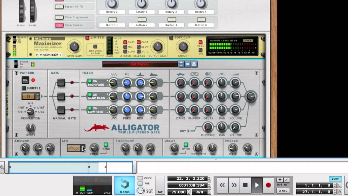This screenshot has height=196, width=348.
Task: Start playback with the Play button
Action: 257,185
